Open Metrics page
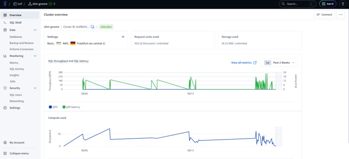 (x=14, y=63)
